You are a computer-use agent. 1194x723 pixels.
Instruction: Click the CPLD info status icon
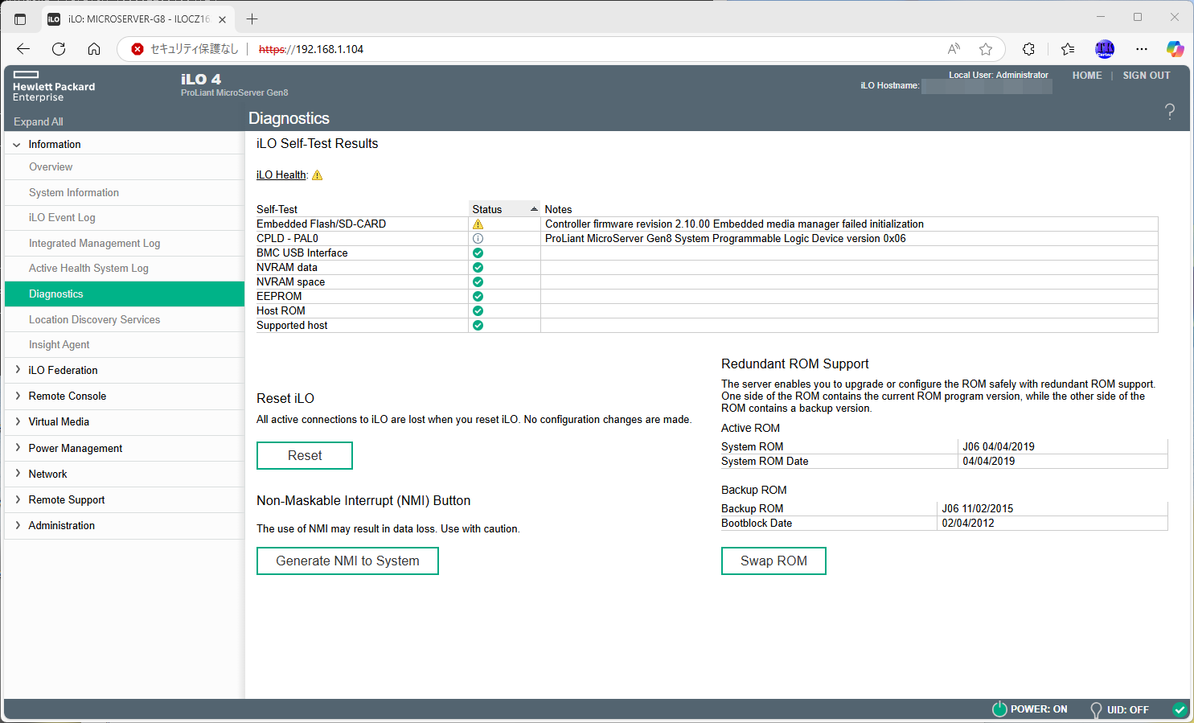coord(478,239)
